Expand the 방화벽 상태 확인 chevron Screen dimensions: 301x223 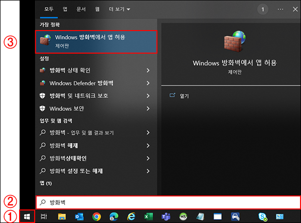click(148, 70)
